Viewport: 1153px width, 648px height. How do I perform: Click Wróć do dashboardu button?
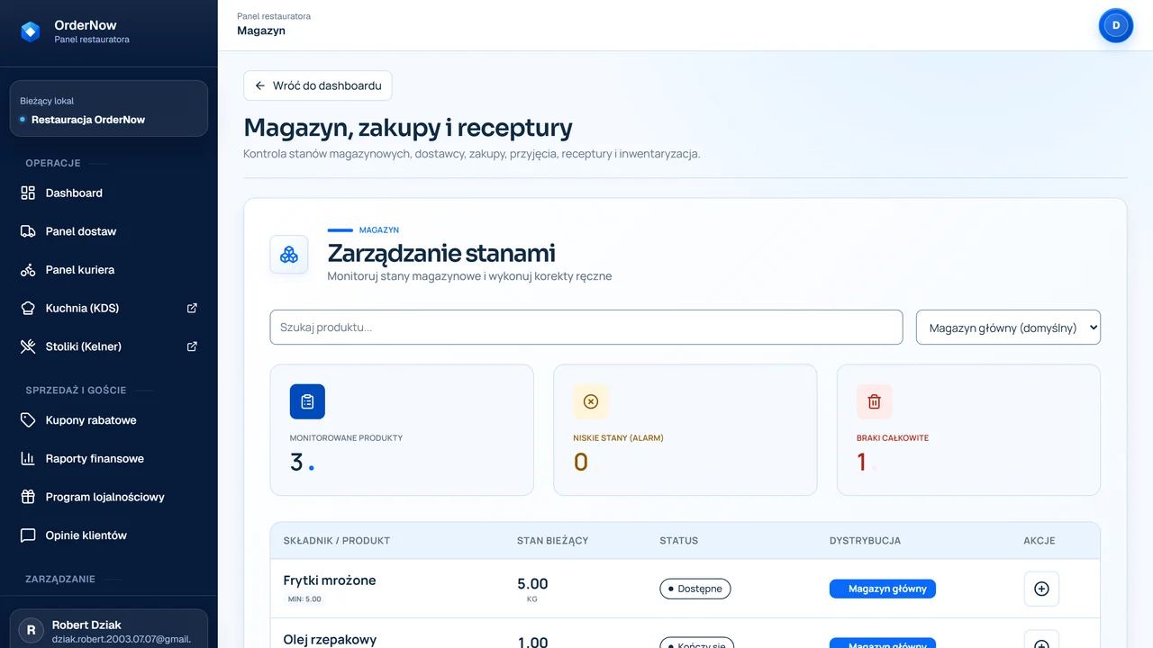pos(318,85)
